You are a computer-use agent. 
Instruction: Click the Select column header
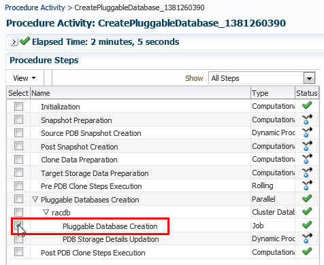coord(18,93)
